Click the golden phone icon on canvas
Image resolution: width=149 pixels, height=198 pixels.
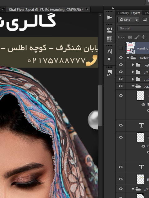tap(92, 61)
